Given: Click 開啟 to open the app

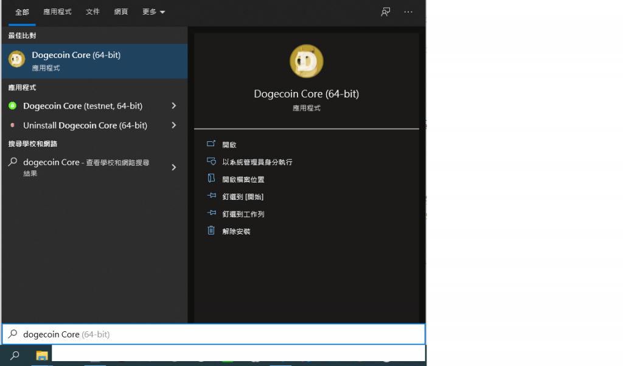Looking at the screenshot, I should click(229, 145).
